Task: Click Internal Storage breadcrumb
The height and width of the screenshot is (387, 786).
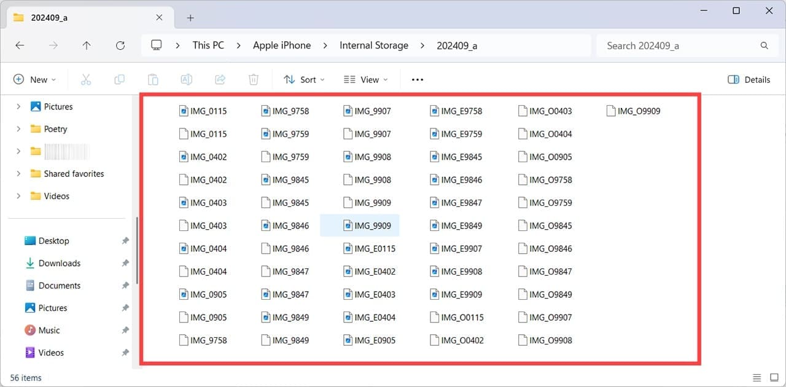Action: 374,45
